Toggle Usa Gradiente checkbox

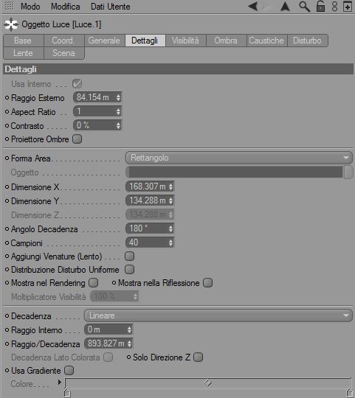69,370
